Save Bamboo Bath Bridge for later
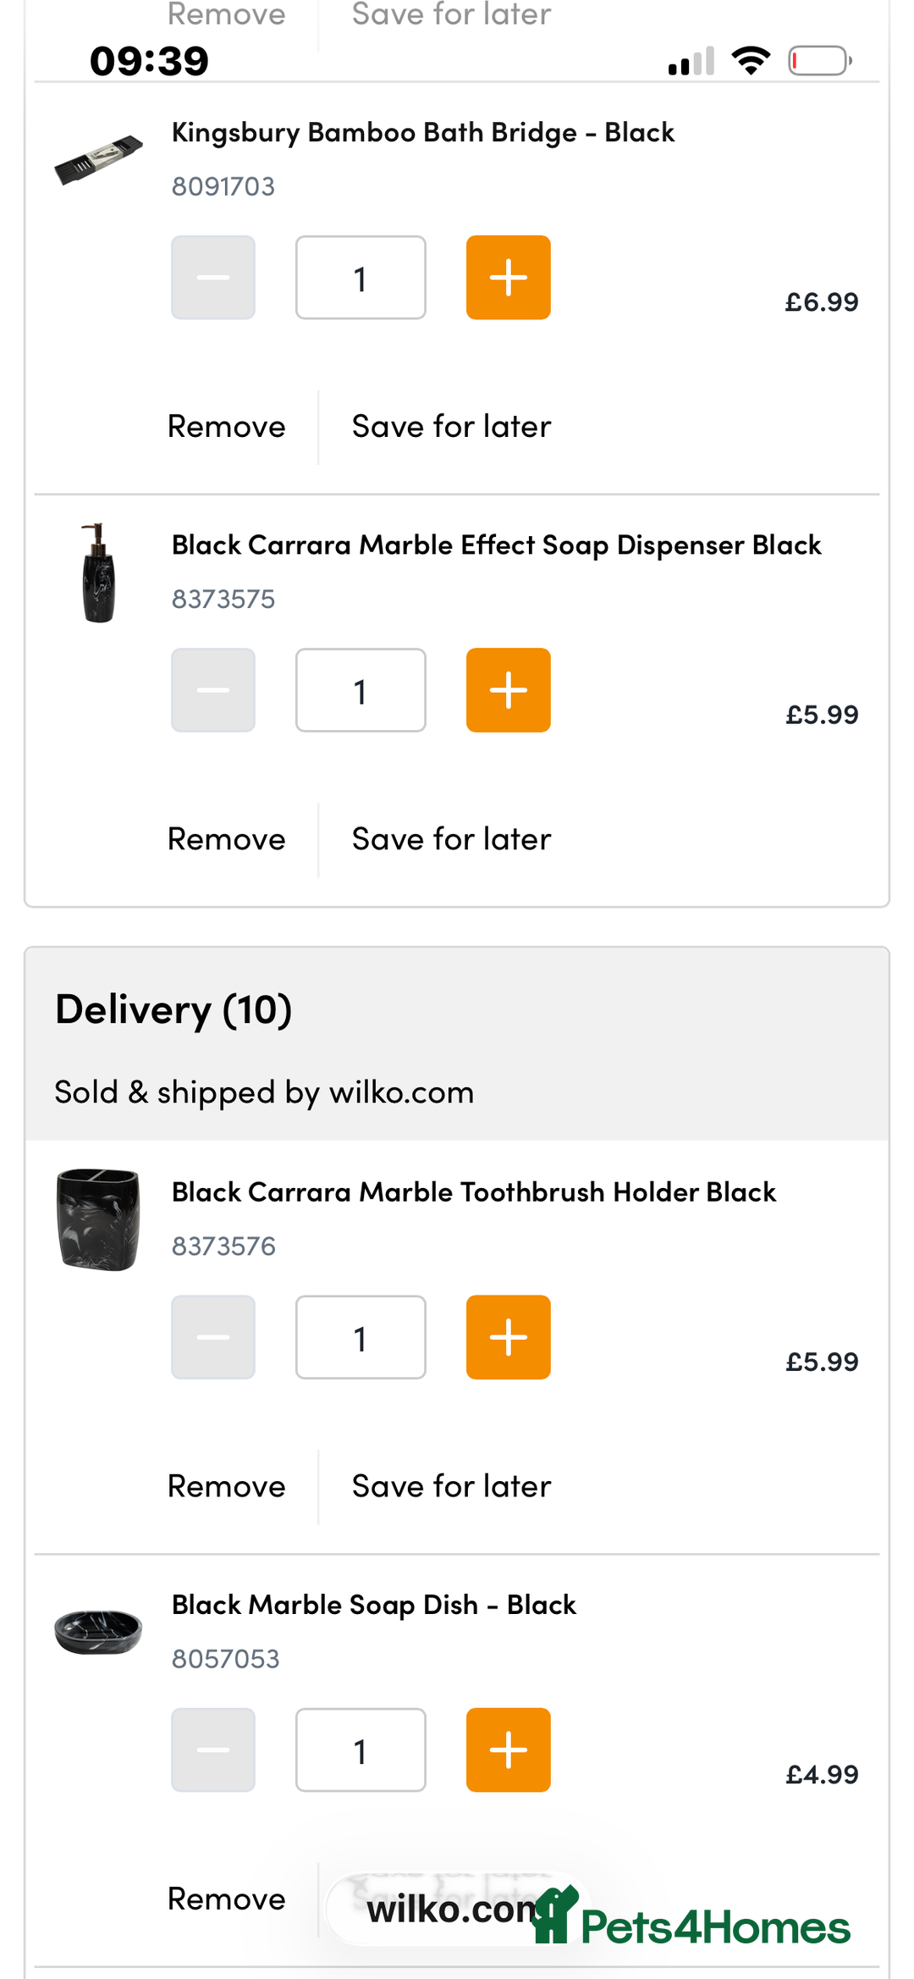914x1979 pixels. point(451,427)
